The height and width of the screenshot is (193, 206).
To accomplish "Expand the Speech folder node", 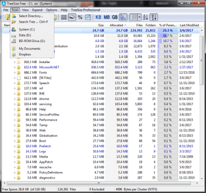I will coord(15,83).
